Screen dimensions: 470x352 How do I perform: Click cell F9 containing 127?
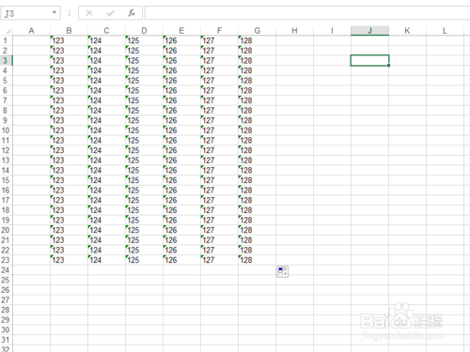[219, 120]
